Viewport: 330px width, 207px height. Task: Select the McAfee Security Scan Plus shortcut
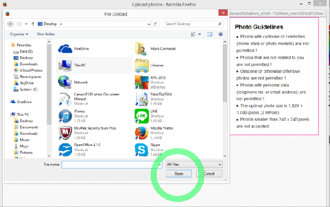(x=87, y=133)
